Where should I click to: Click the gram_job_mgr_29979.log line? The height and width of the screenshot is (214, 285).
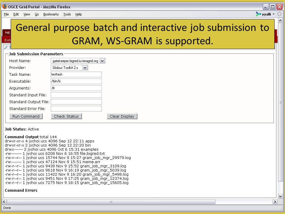[x=68, y=158]
